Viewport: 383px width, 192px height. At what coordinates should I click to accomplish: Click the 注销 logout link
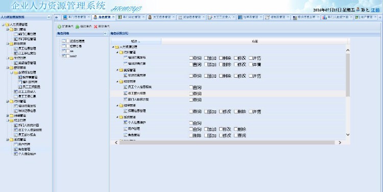pyautogui.click(x=375, y=10)
